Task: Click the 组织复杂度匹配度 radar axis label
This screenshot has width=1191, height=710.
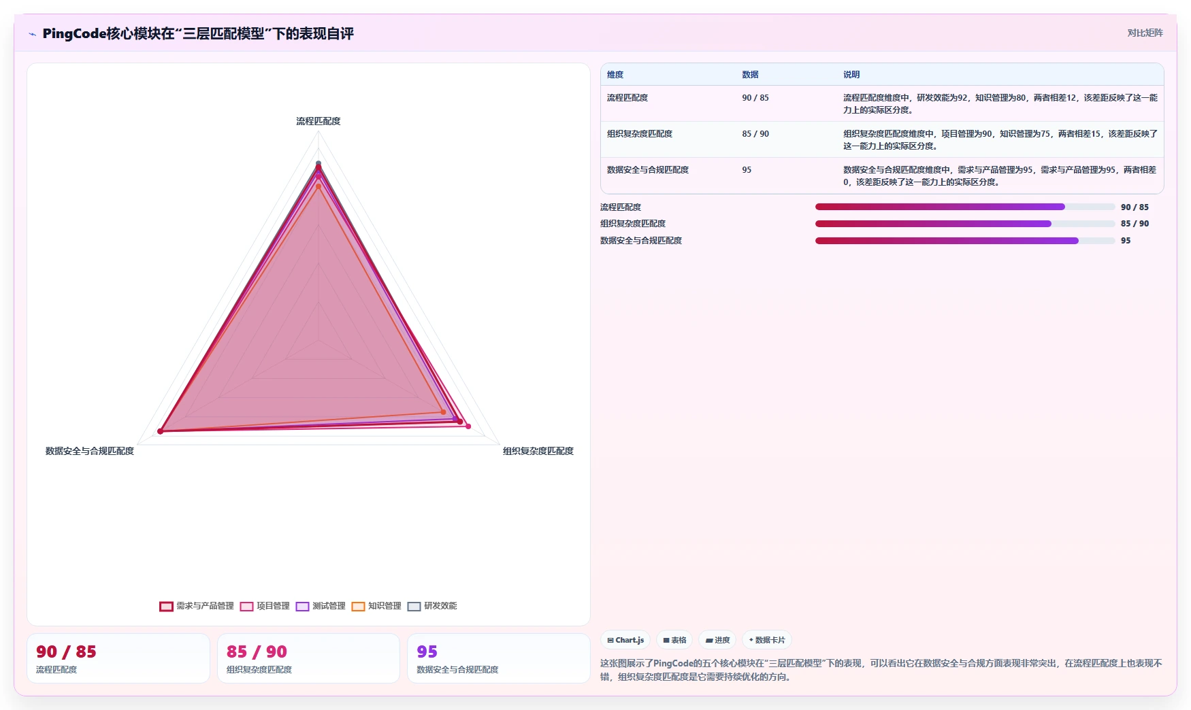Action: click(538, 451)
